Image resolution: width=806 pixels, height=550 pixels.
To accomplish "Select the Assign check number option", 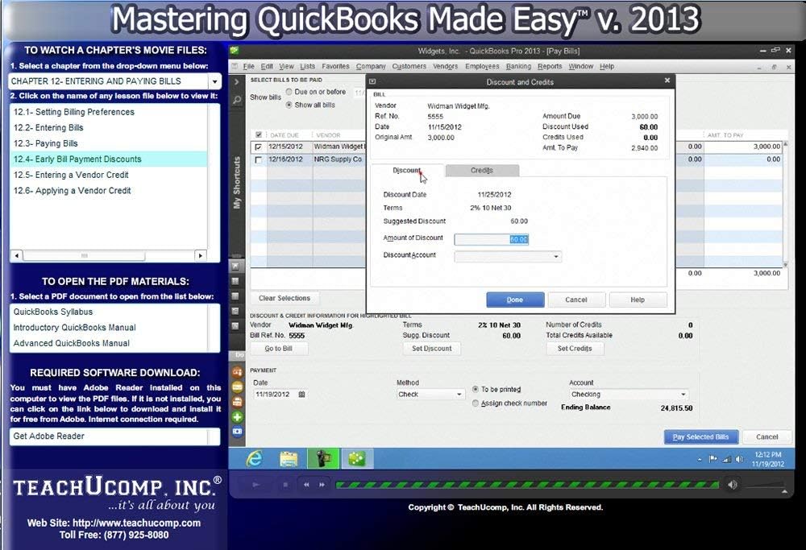I will click(x=476, y=403).
